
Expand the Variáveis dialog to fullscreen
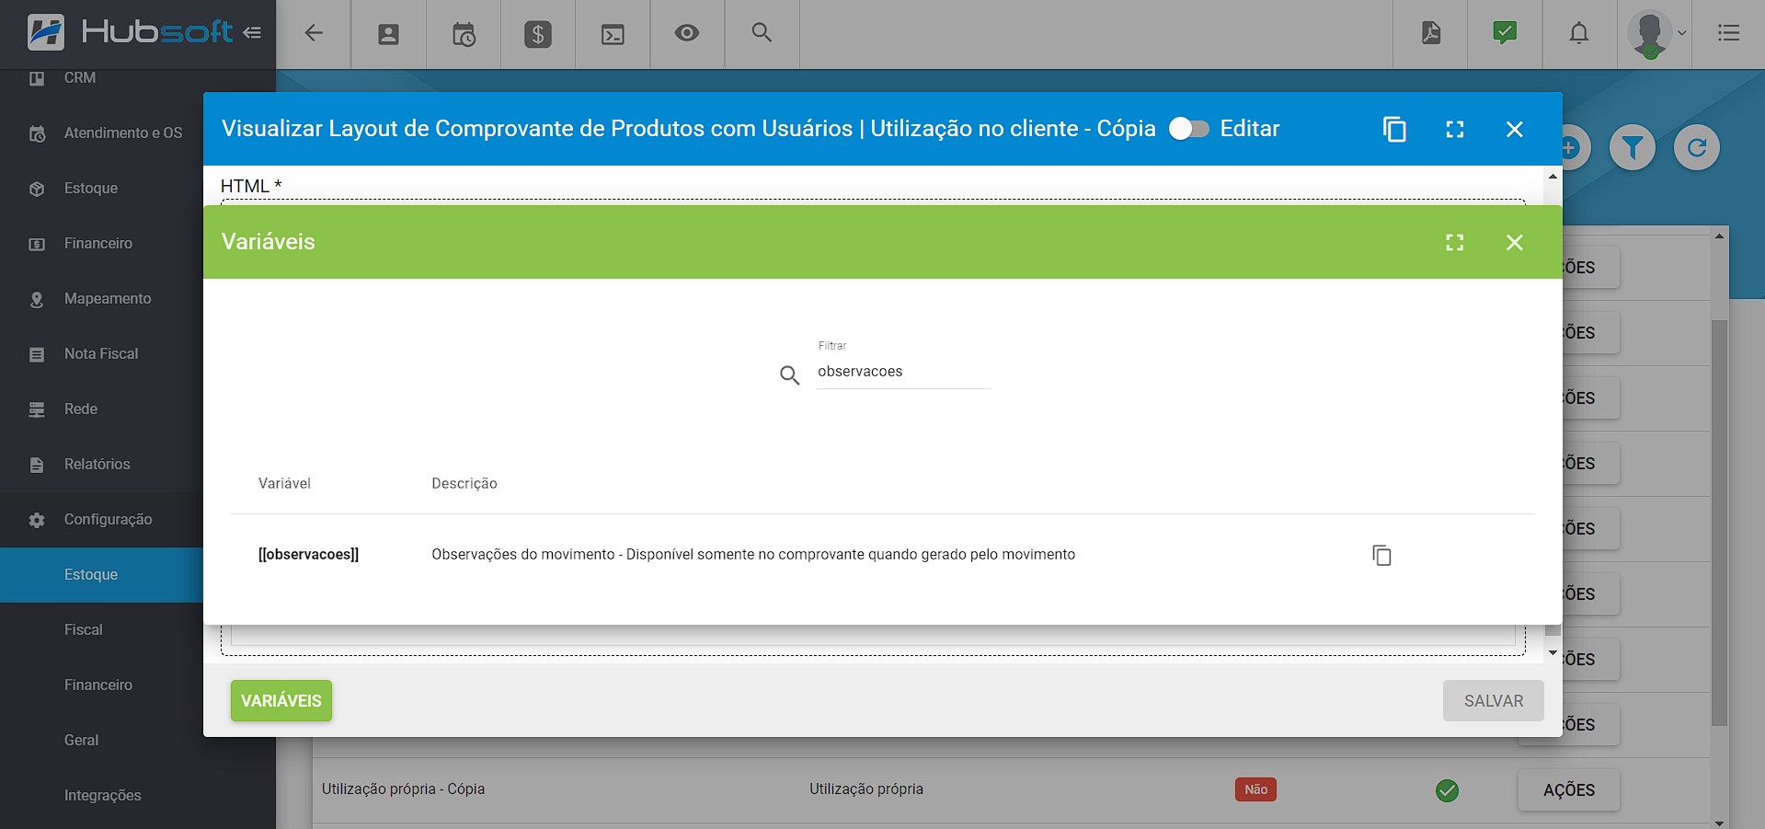pos(1455,242)
